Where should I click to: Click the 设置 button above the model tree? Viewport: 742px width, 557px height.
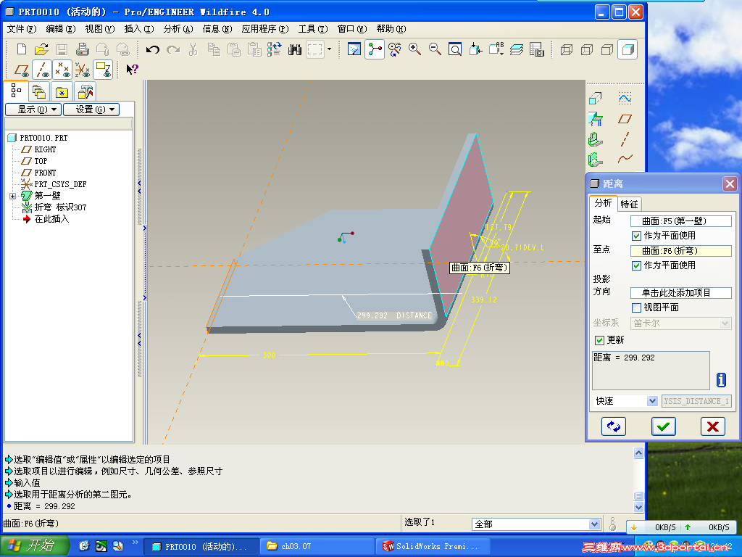tap(91, 110)
